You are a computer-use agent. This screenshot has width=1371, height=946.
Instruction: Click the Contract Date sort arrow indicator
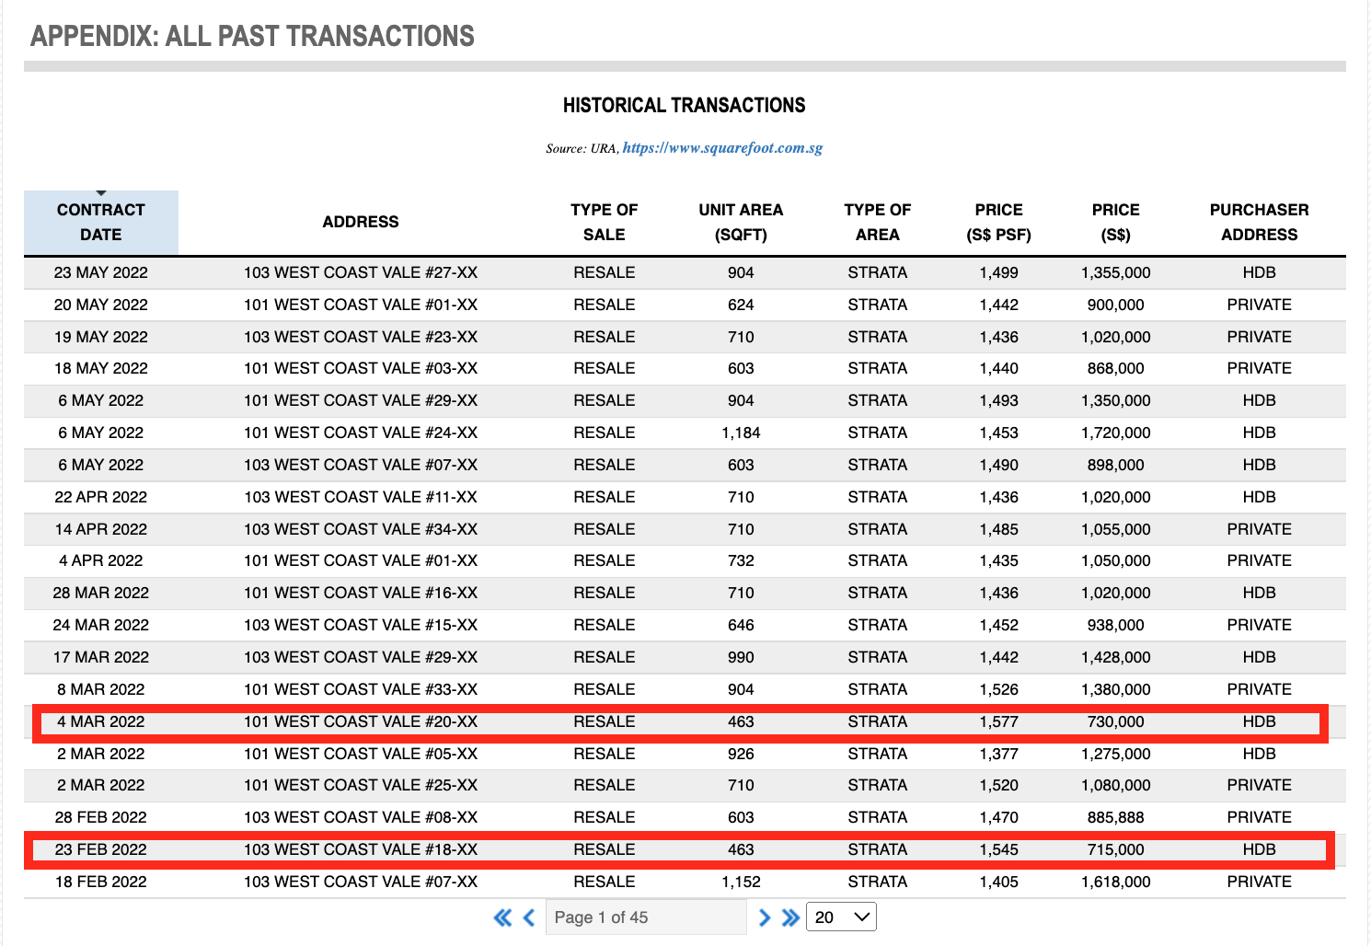tap(101, 193)
